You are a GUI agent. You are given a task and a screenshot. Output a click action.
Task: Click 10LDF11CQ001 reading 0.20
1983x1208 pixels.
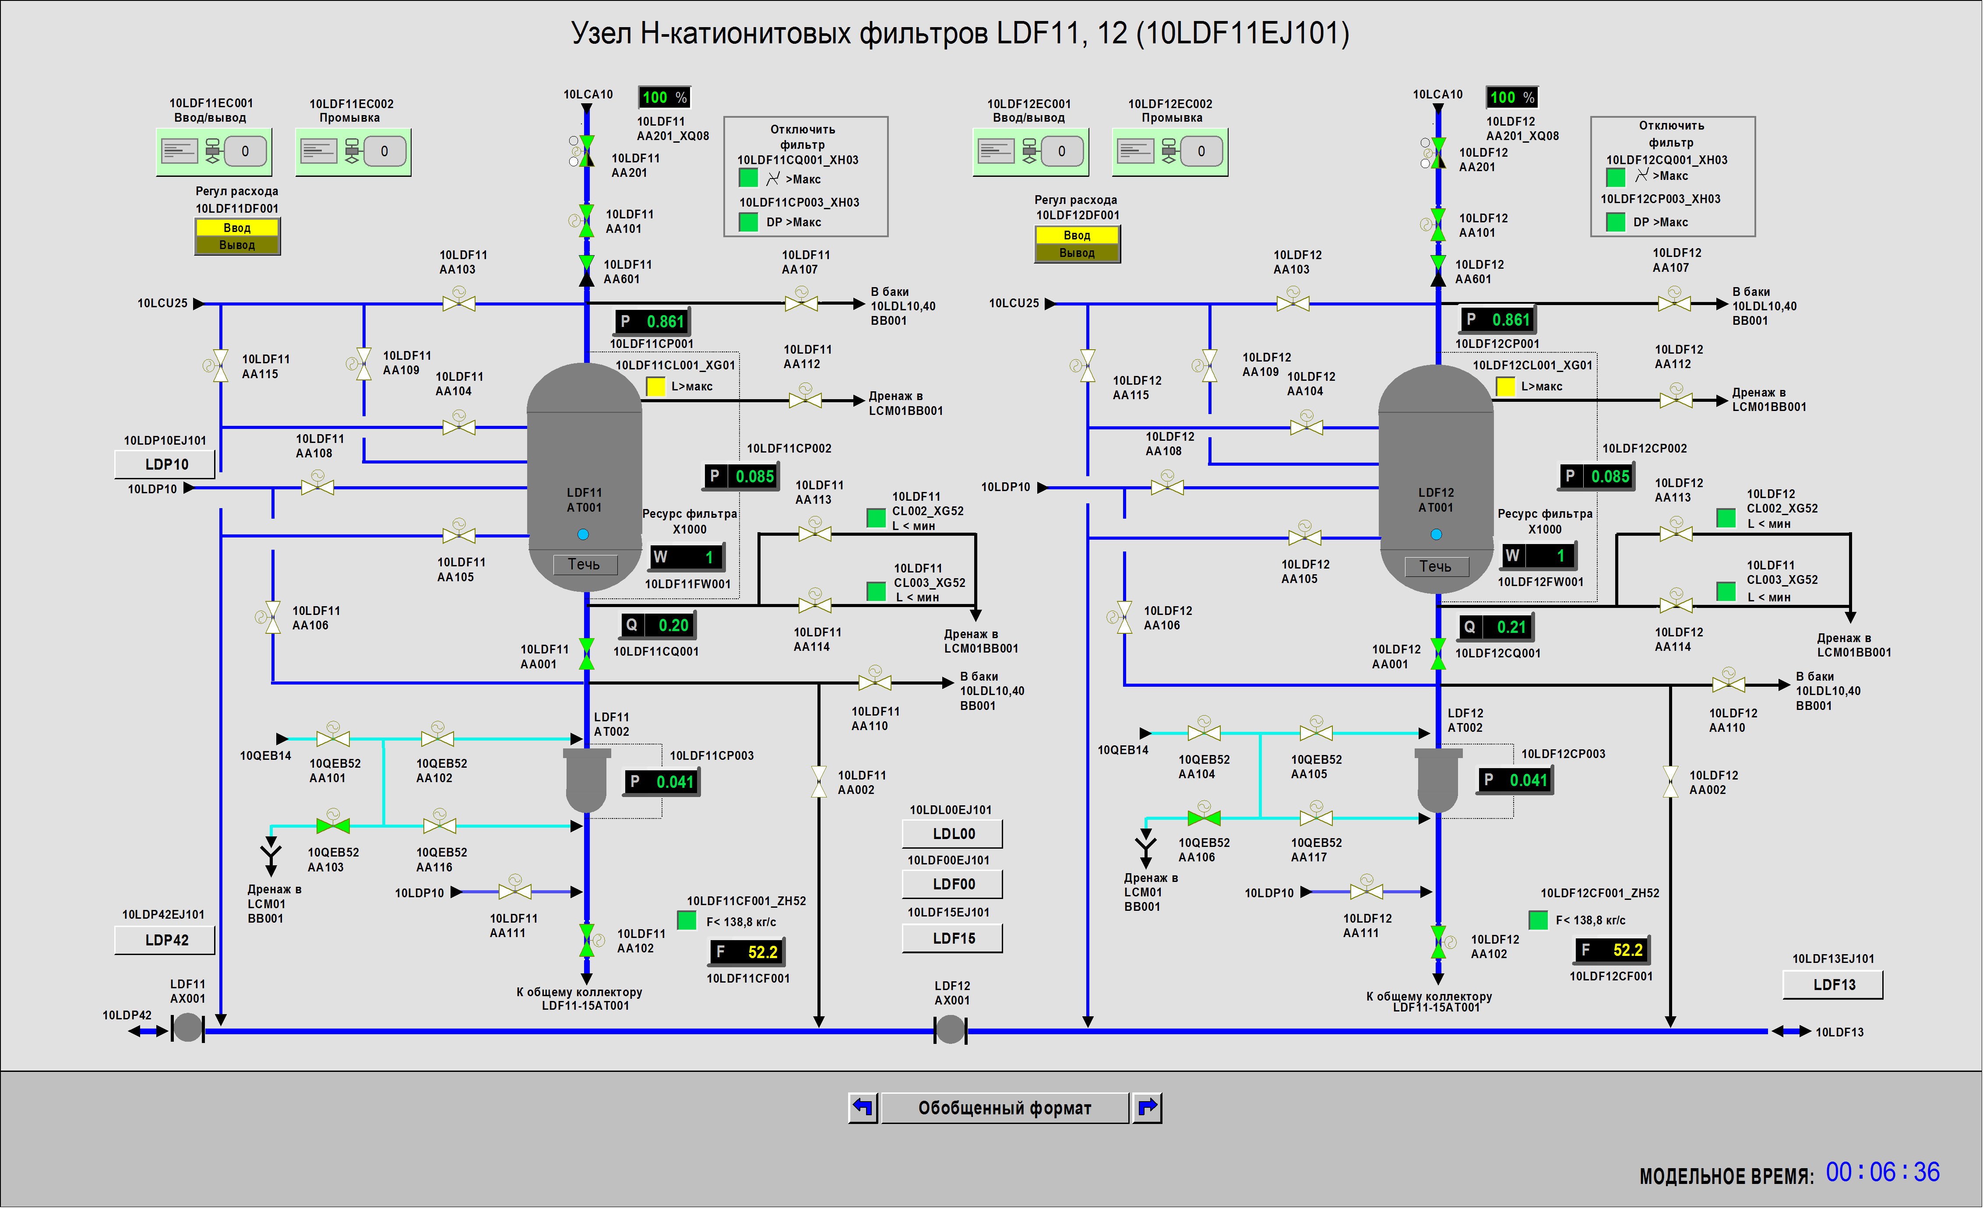658,625
